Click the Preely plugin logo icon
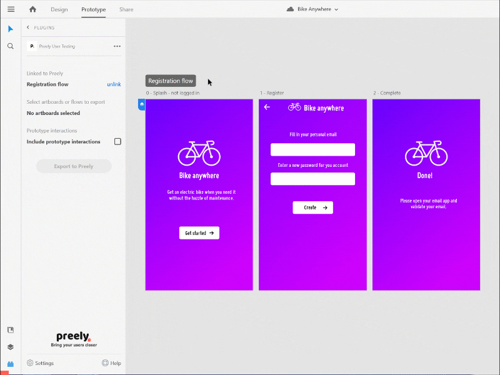The height and width of the screenshot is (375, 500). [32, 46]
